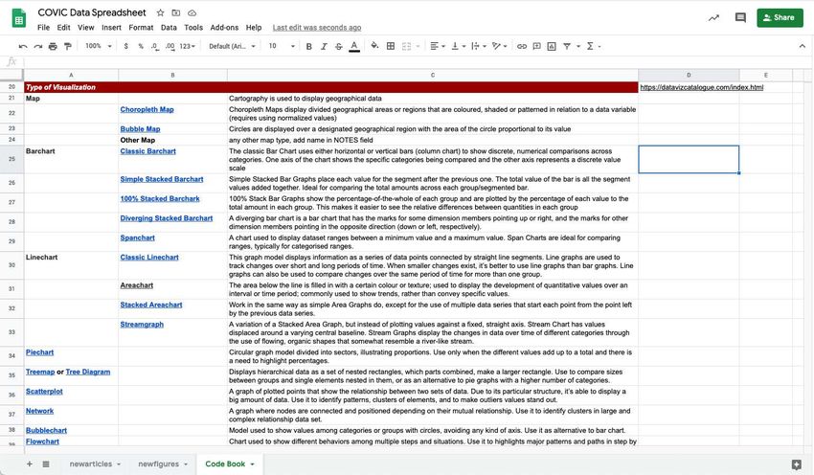Open fill color paint bucket
Viewport: 814px width, 475px height.
pyautogui.click(x=374, y=46)
